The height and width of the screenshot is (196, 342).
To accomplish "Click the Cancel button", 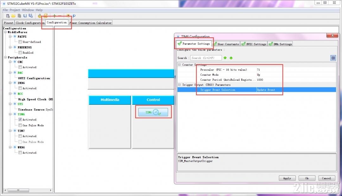I will (x=326, y=178).
